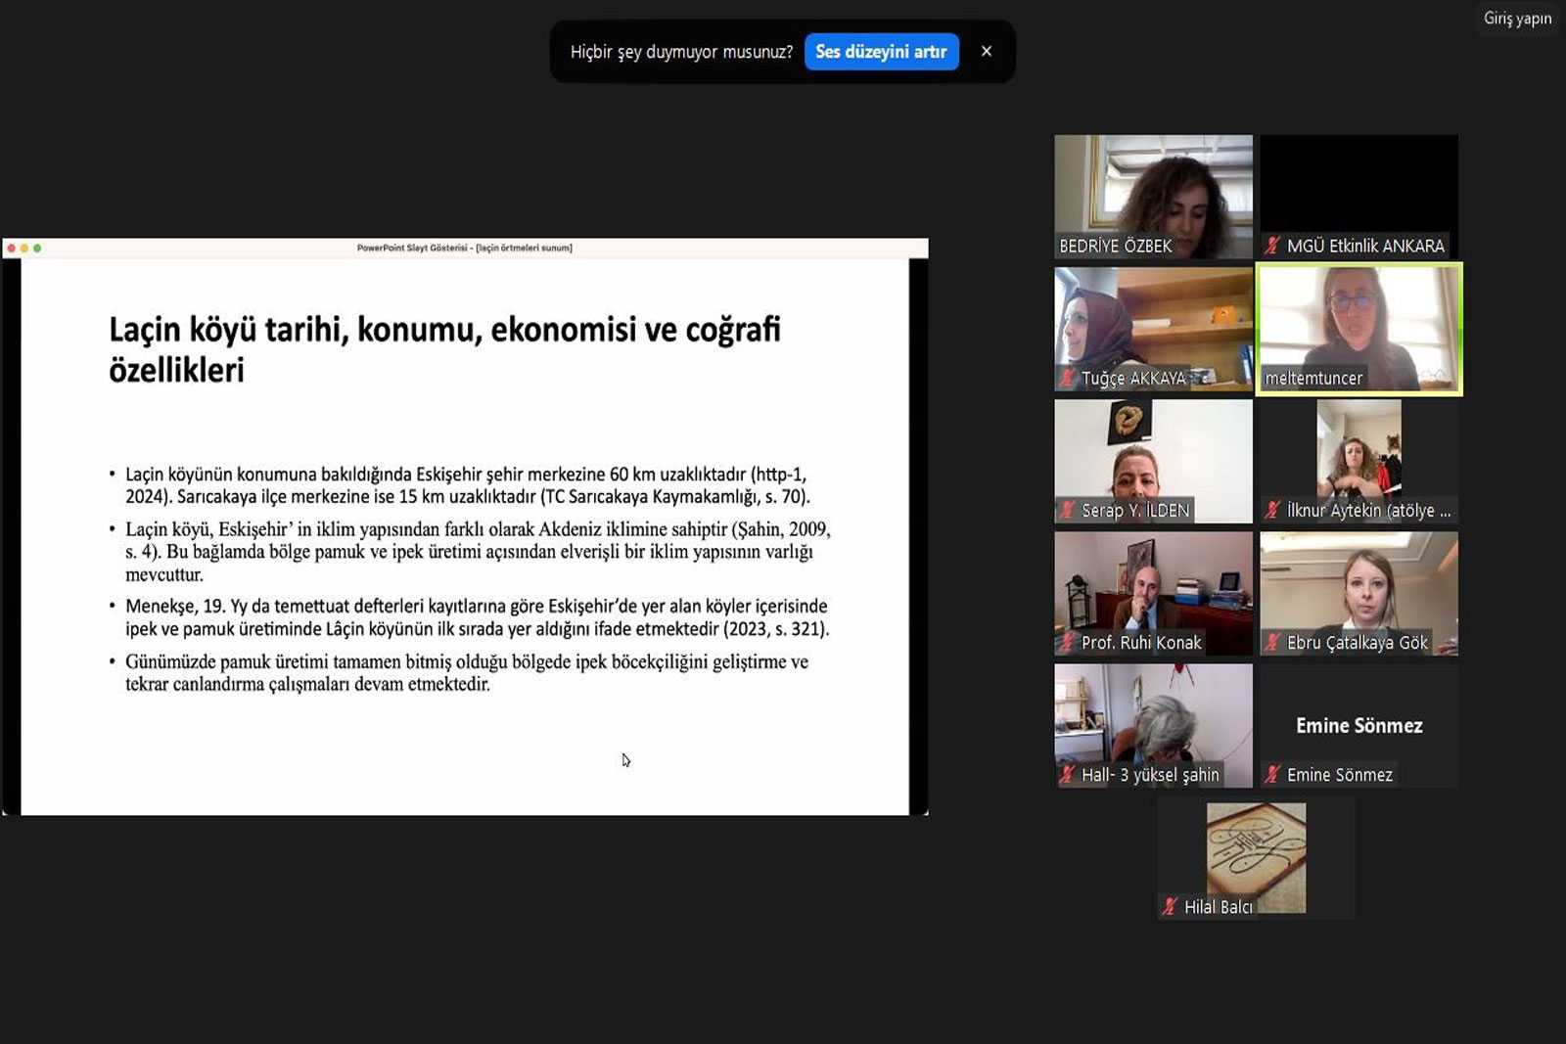Click the green dot in shared PowerPoint window
The height and width of the screenshot is (1044, 1566).
point(37,249)
